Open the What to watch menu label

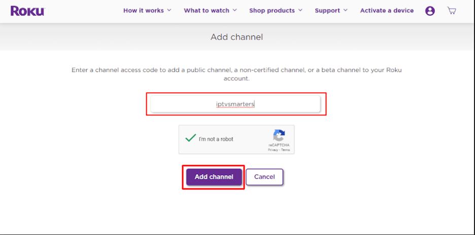(x=207, y=11)
